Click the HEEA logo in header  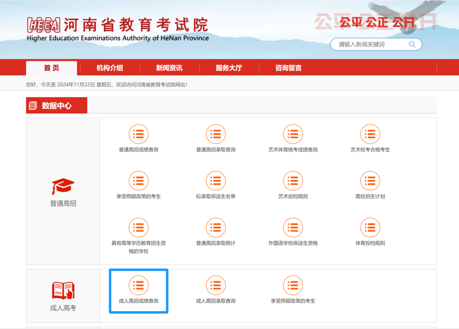coord(44,25)
